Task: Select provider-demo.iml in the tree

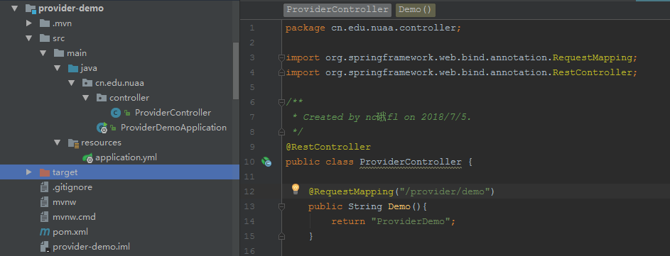Action: (x=91, y=247)
